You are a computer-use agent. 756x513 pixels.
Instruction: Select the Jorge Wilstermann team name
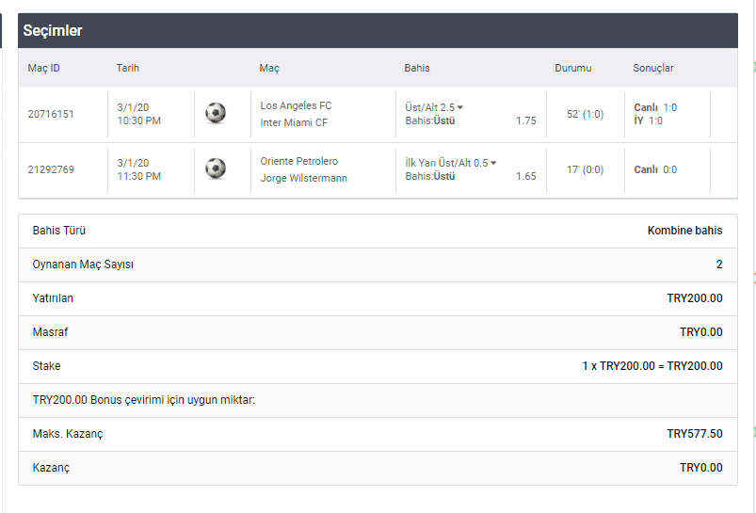tap(304, 178)
